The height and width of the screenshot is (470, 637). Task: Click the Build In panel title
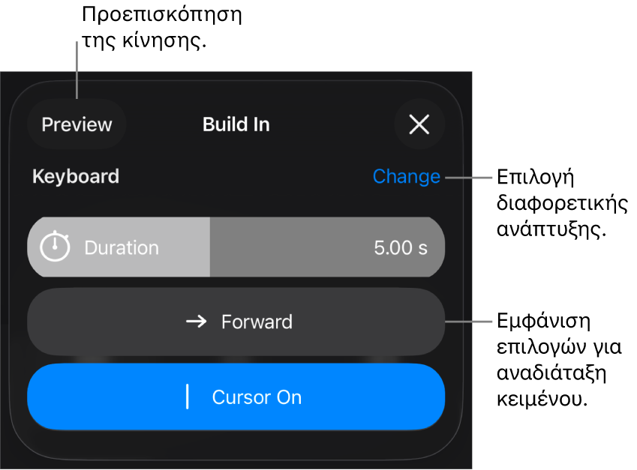tap(236, 124)
